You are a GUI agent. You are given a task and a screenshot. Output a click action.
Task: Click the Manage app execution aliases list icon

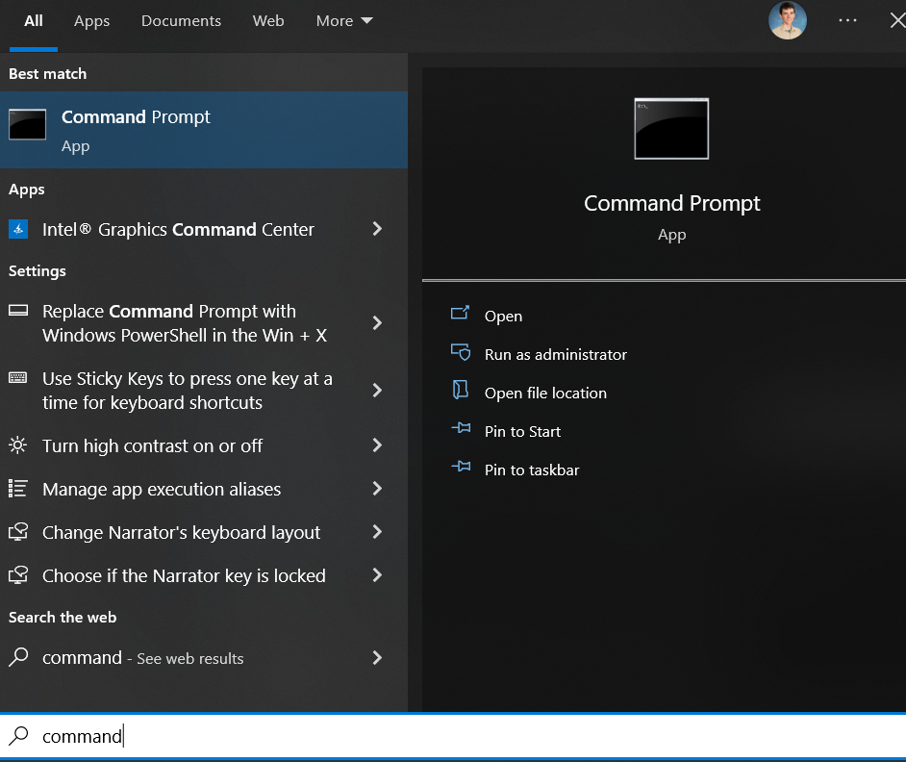(x=18, y=489)
